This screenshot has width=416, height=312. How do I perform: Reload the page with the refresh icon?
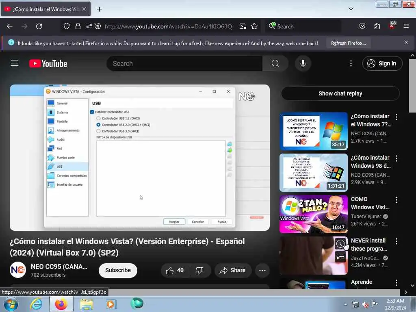(x=39, y=26)
